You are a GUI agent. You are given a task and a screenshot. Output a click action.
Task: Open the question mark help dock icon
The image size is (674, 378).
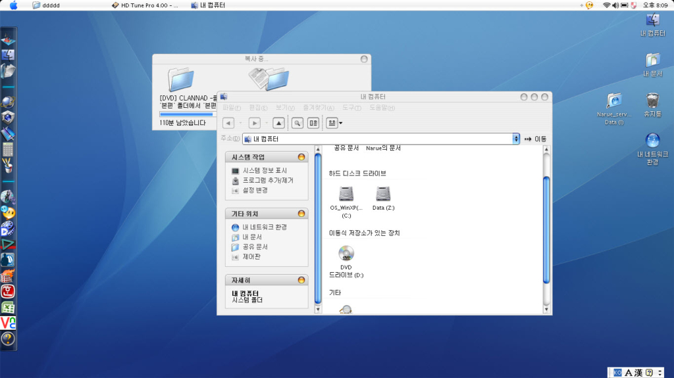[x=8, y=339]
